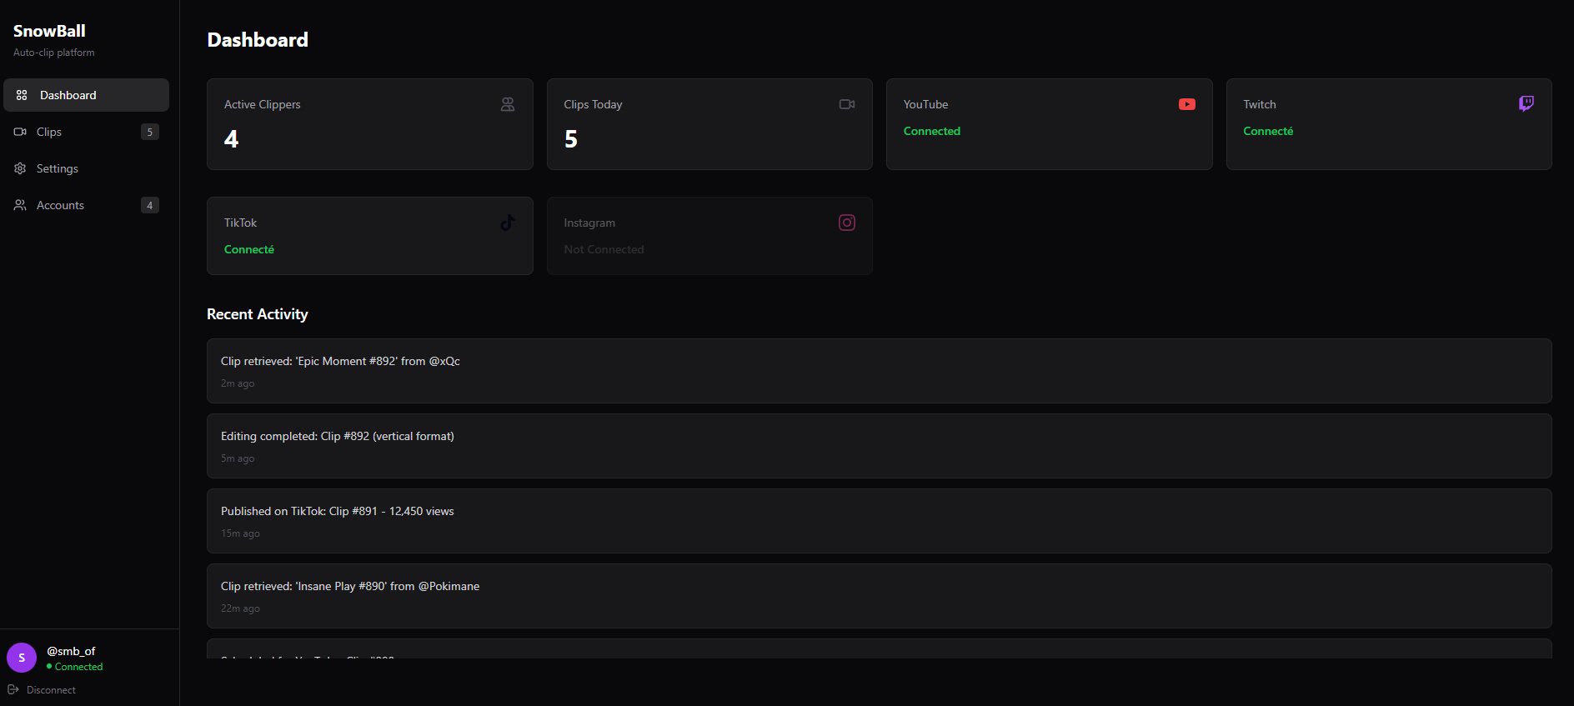1574x706 pixels.
Task: Click the Recent Activity heading
Action: [257, 314]
